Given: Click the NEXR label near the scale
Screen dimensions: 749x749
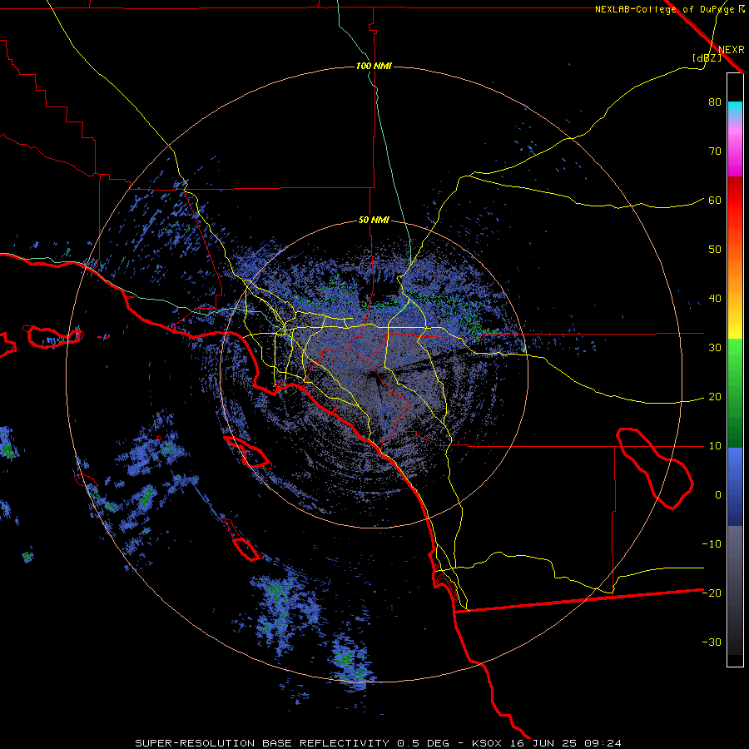Looking at the screenshot, I should point(731,50).
